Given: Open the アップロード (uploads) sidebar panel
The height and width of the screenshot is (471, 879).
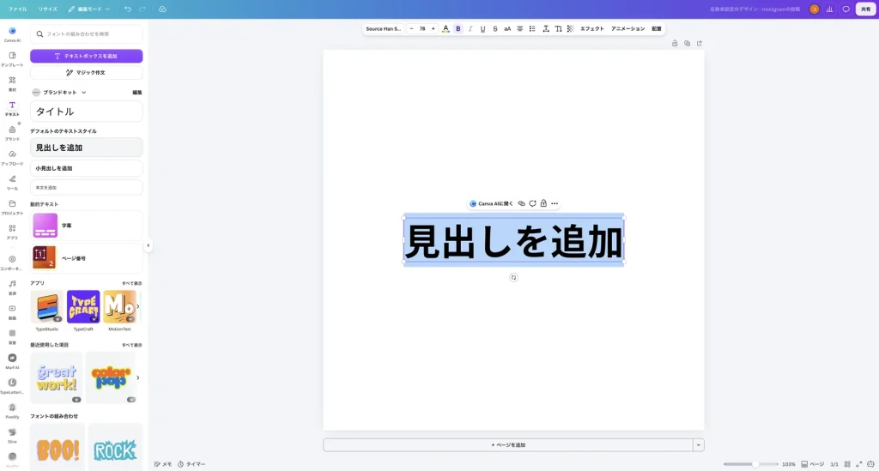Looking at the screenshot, I should pyautogui.click(x=12, y=157).
